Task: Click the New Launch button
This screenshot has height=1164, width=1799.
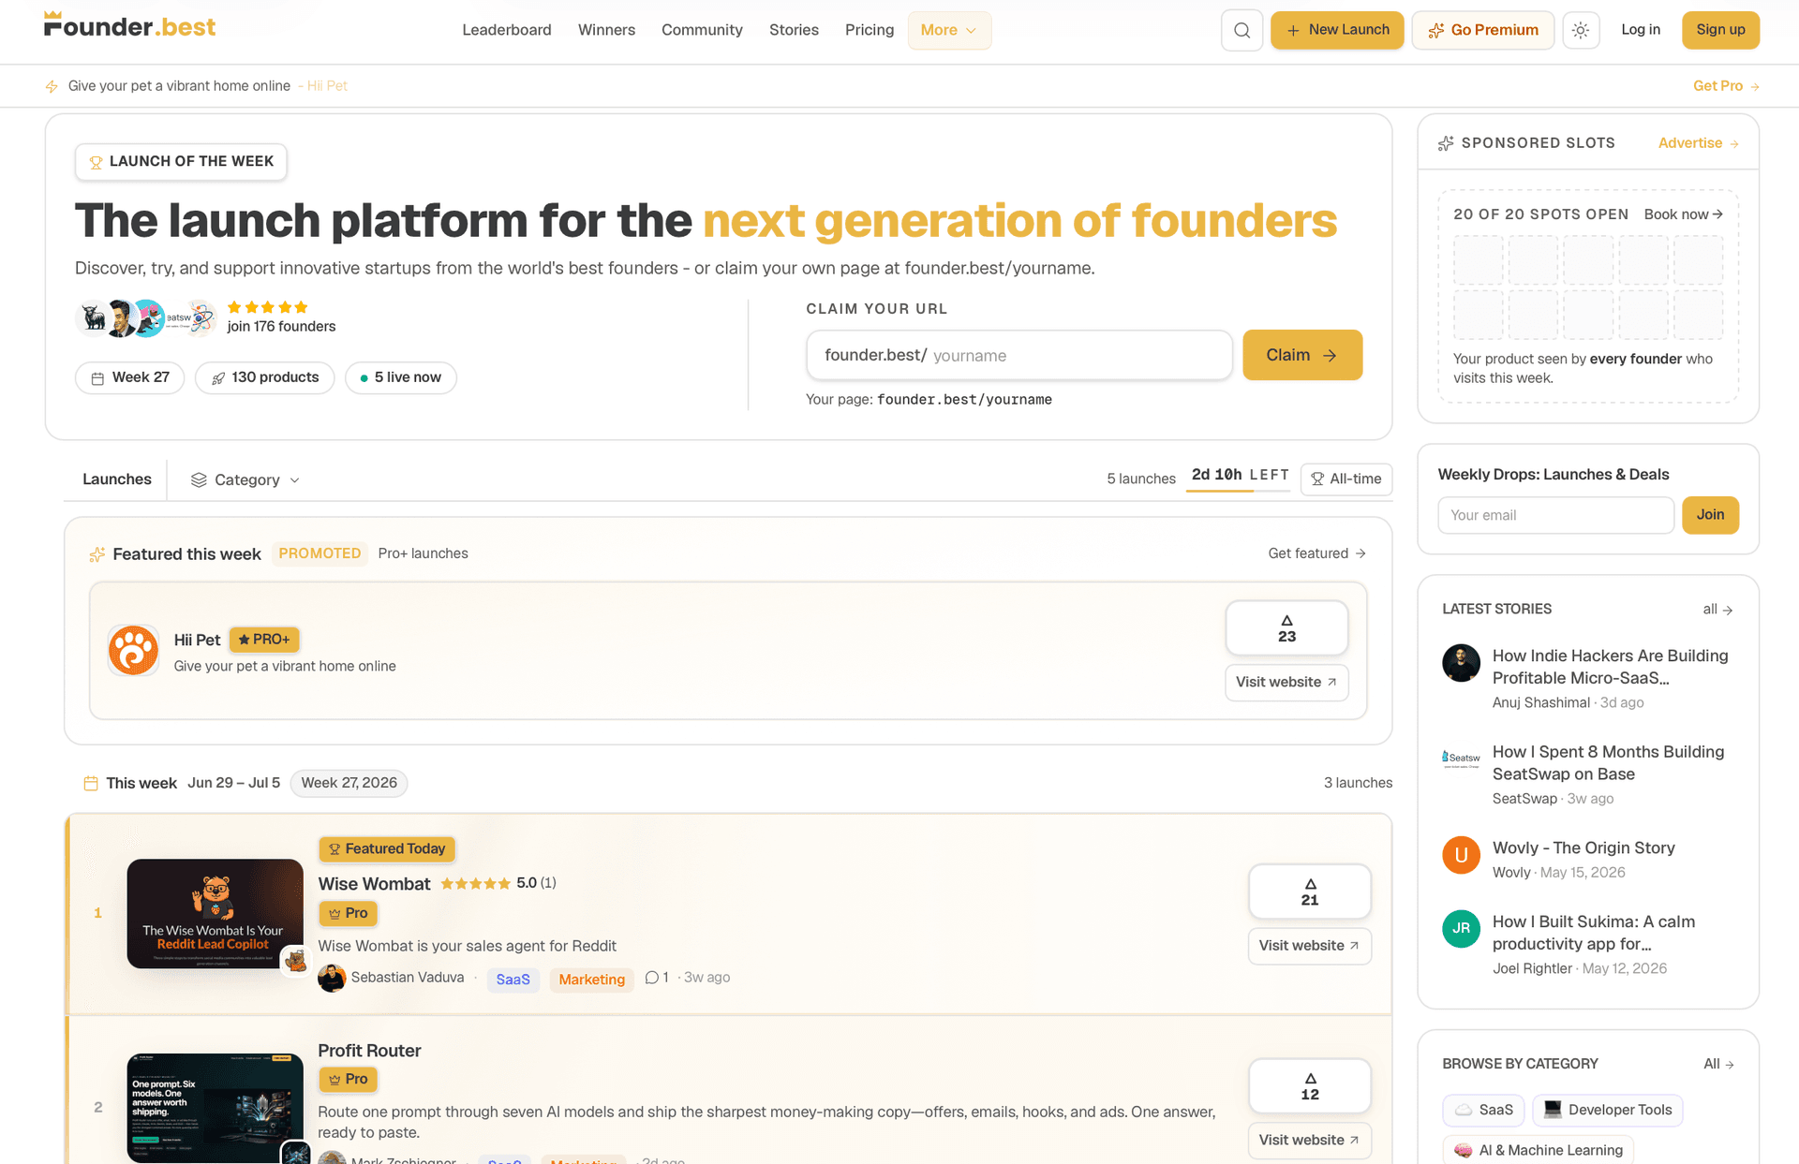Action: [x=1337, y=30]
